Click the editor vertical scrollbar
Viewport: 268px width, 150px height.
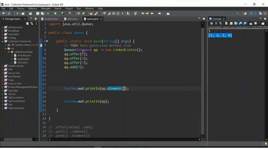[203, 80]
